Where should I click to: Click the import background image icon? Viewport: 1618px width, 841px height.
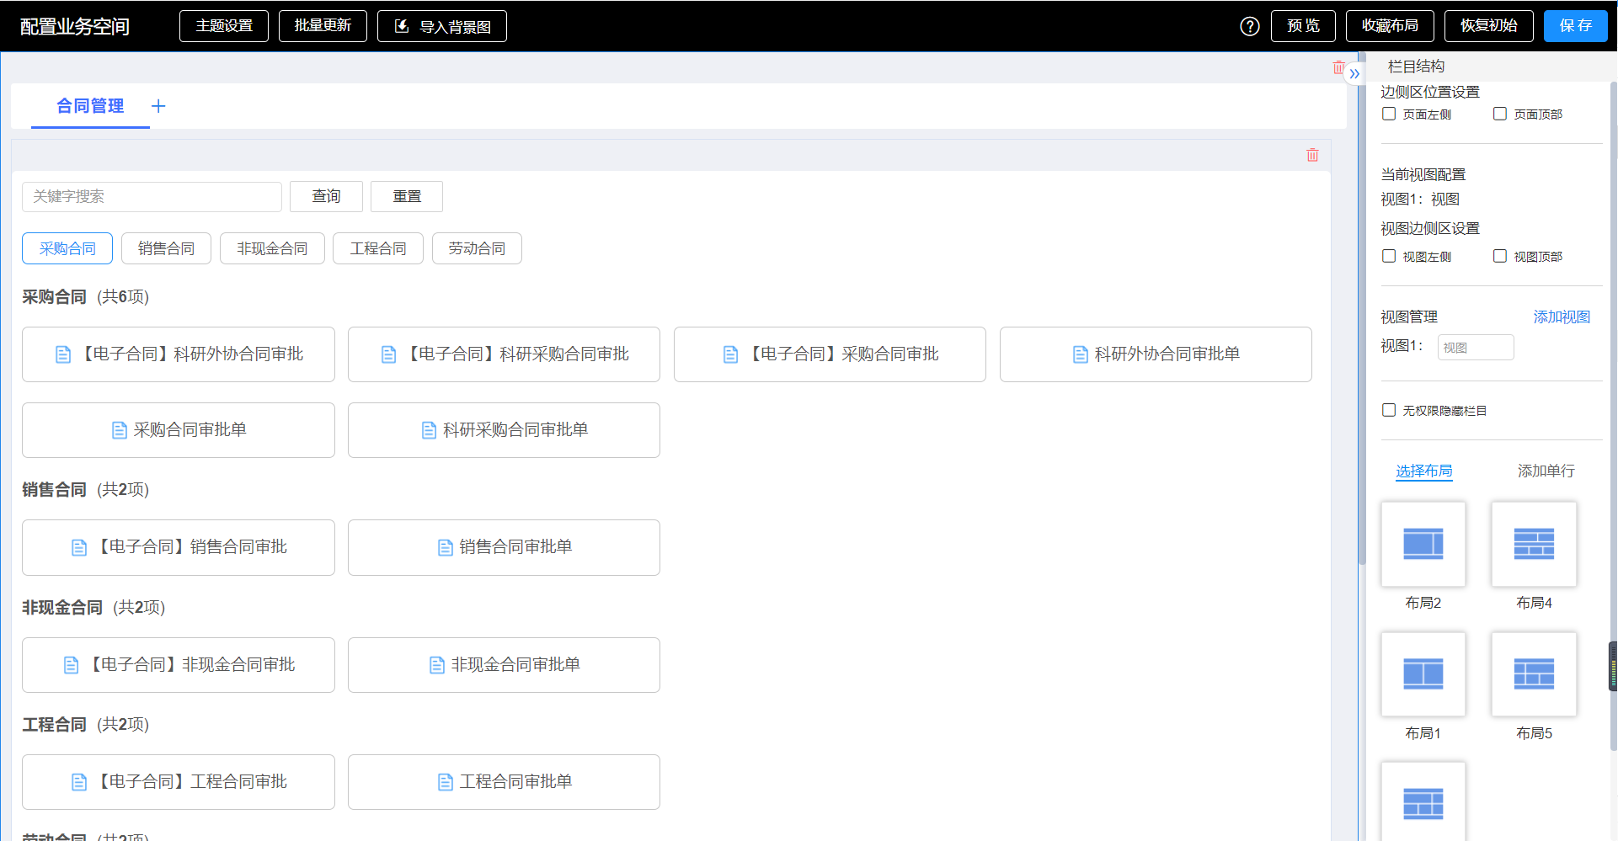pos(402,26)
